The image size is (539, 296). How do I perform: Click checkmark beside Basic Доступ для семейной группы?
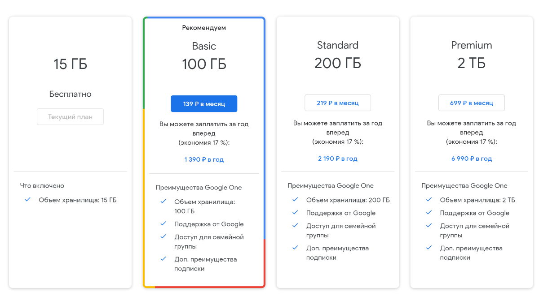click(163, 237)
